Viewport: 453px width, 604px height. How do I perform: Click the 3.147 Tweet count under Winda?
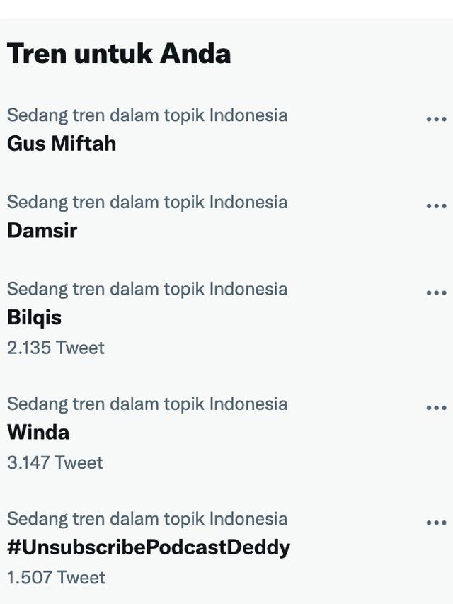[55, 462]
